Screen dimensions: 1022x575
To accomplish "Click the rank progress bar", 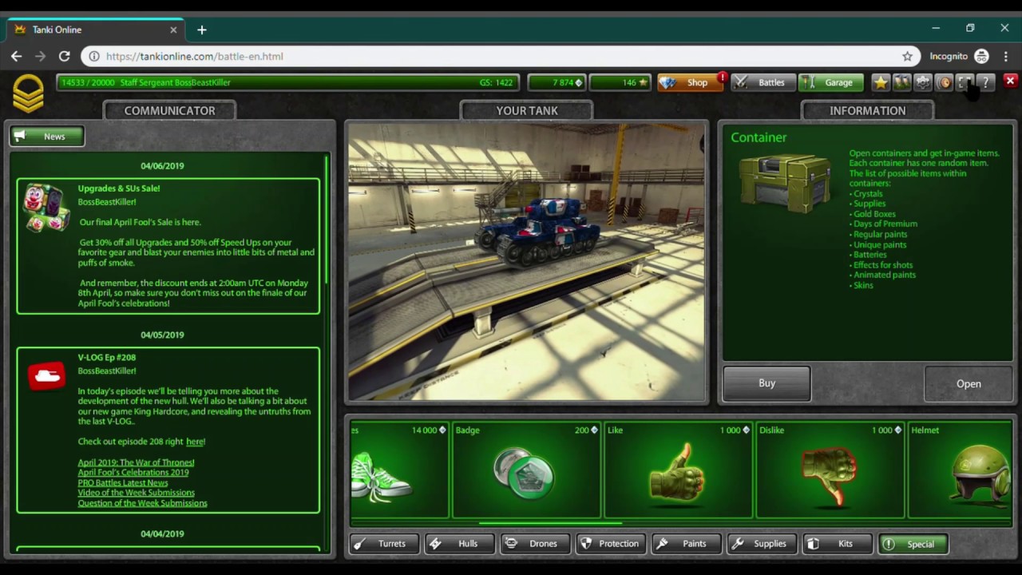I will click(x=287, y=82).
